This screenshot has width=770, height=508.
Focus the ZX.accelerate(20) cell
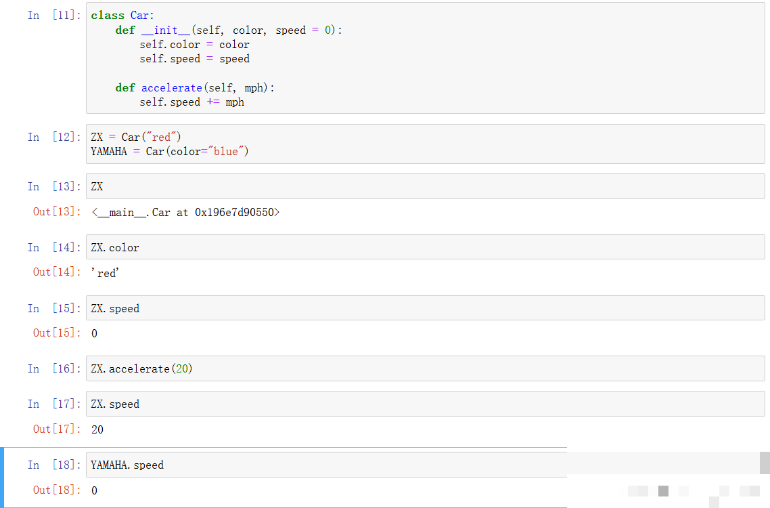click(426, 368)
